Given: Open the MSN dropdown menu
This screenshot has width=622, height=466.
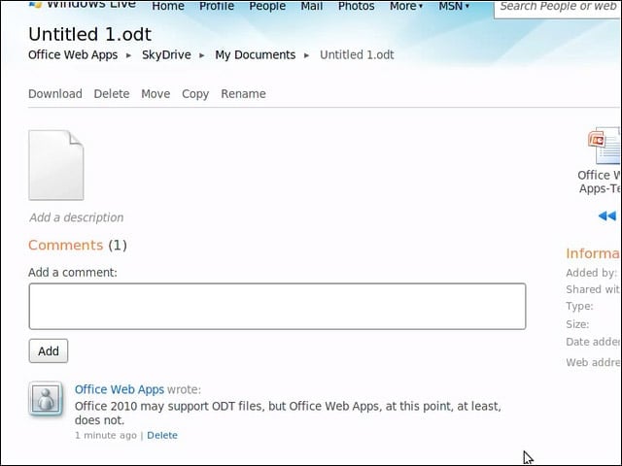Looking at the screenshot, I should 454,6.
